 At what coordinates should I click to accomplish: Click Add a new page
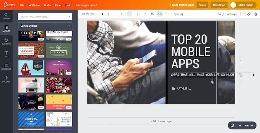point(161,121)
